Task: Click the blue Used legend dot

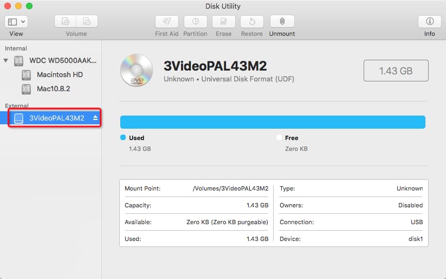Action: click(123, 138)
